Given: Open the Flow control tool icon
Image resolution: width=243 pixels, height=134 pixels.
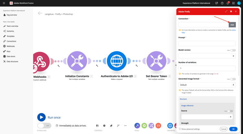Looking at the screenshot, I should pyautogui.click(x=137, y=126).
